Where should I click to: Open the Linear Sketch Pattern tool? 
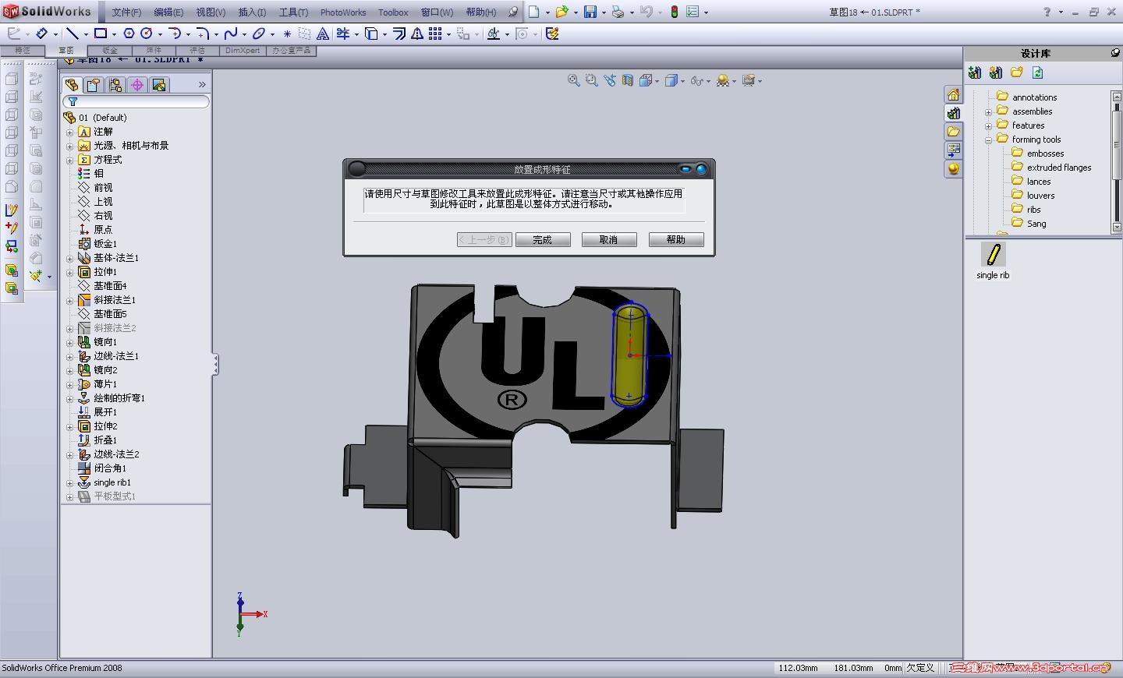[x=435, y=34]
